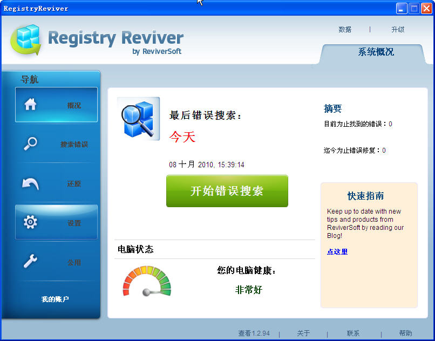
Task: Switch to the 系统概况 tab
Action: [x=376, y=52]
